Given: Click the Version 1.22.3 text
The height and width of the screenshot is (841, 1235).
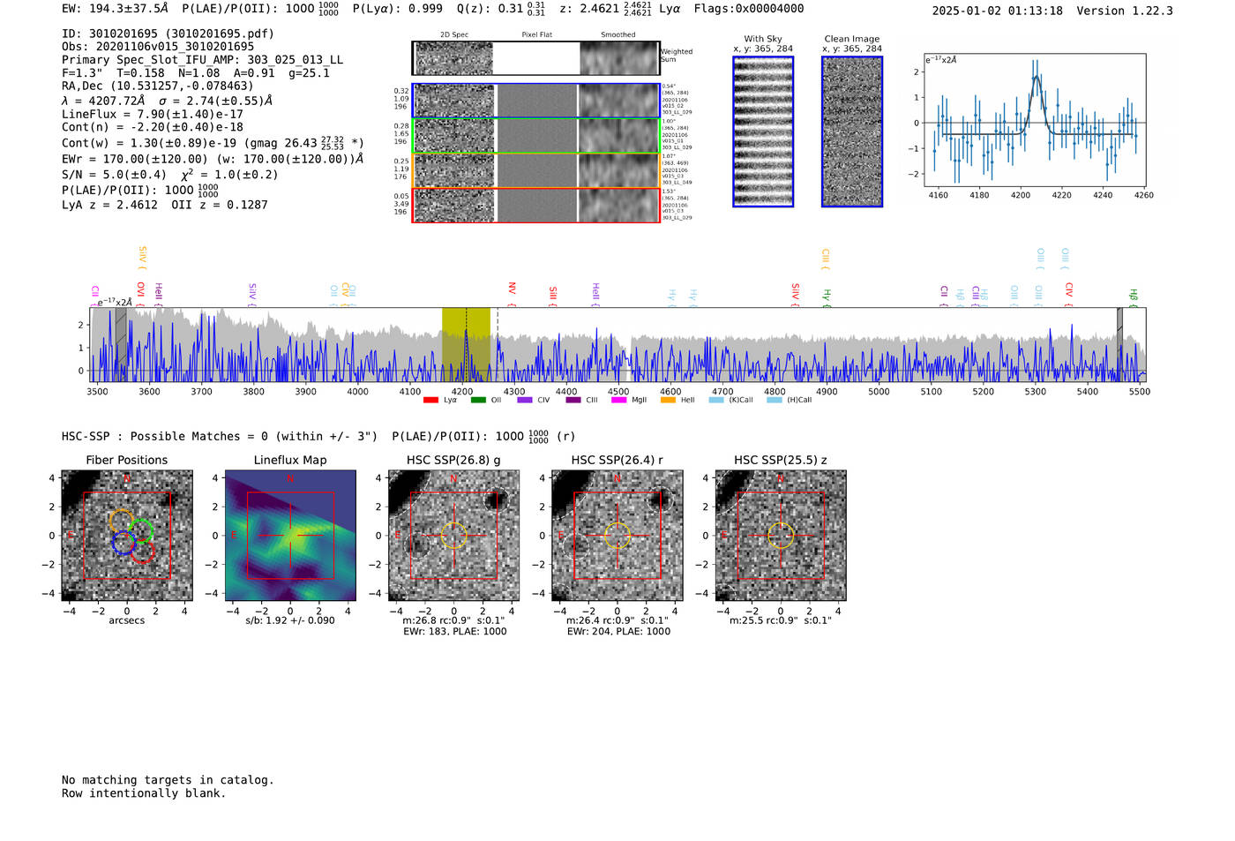Looking at the screenshot, I should [1125, 11].
